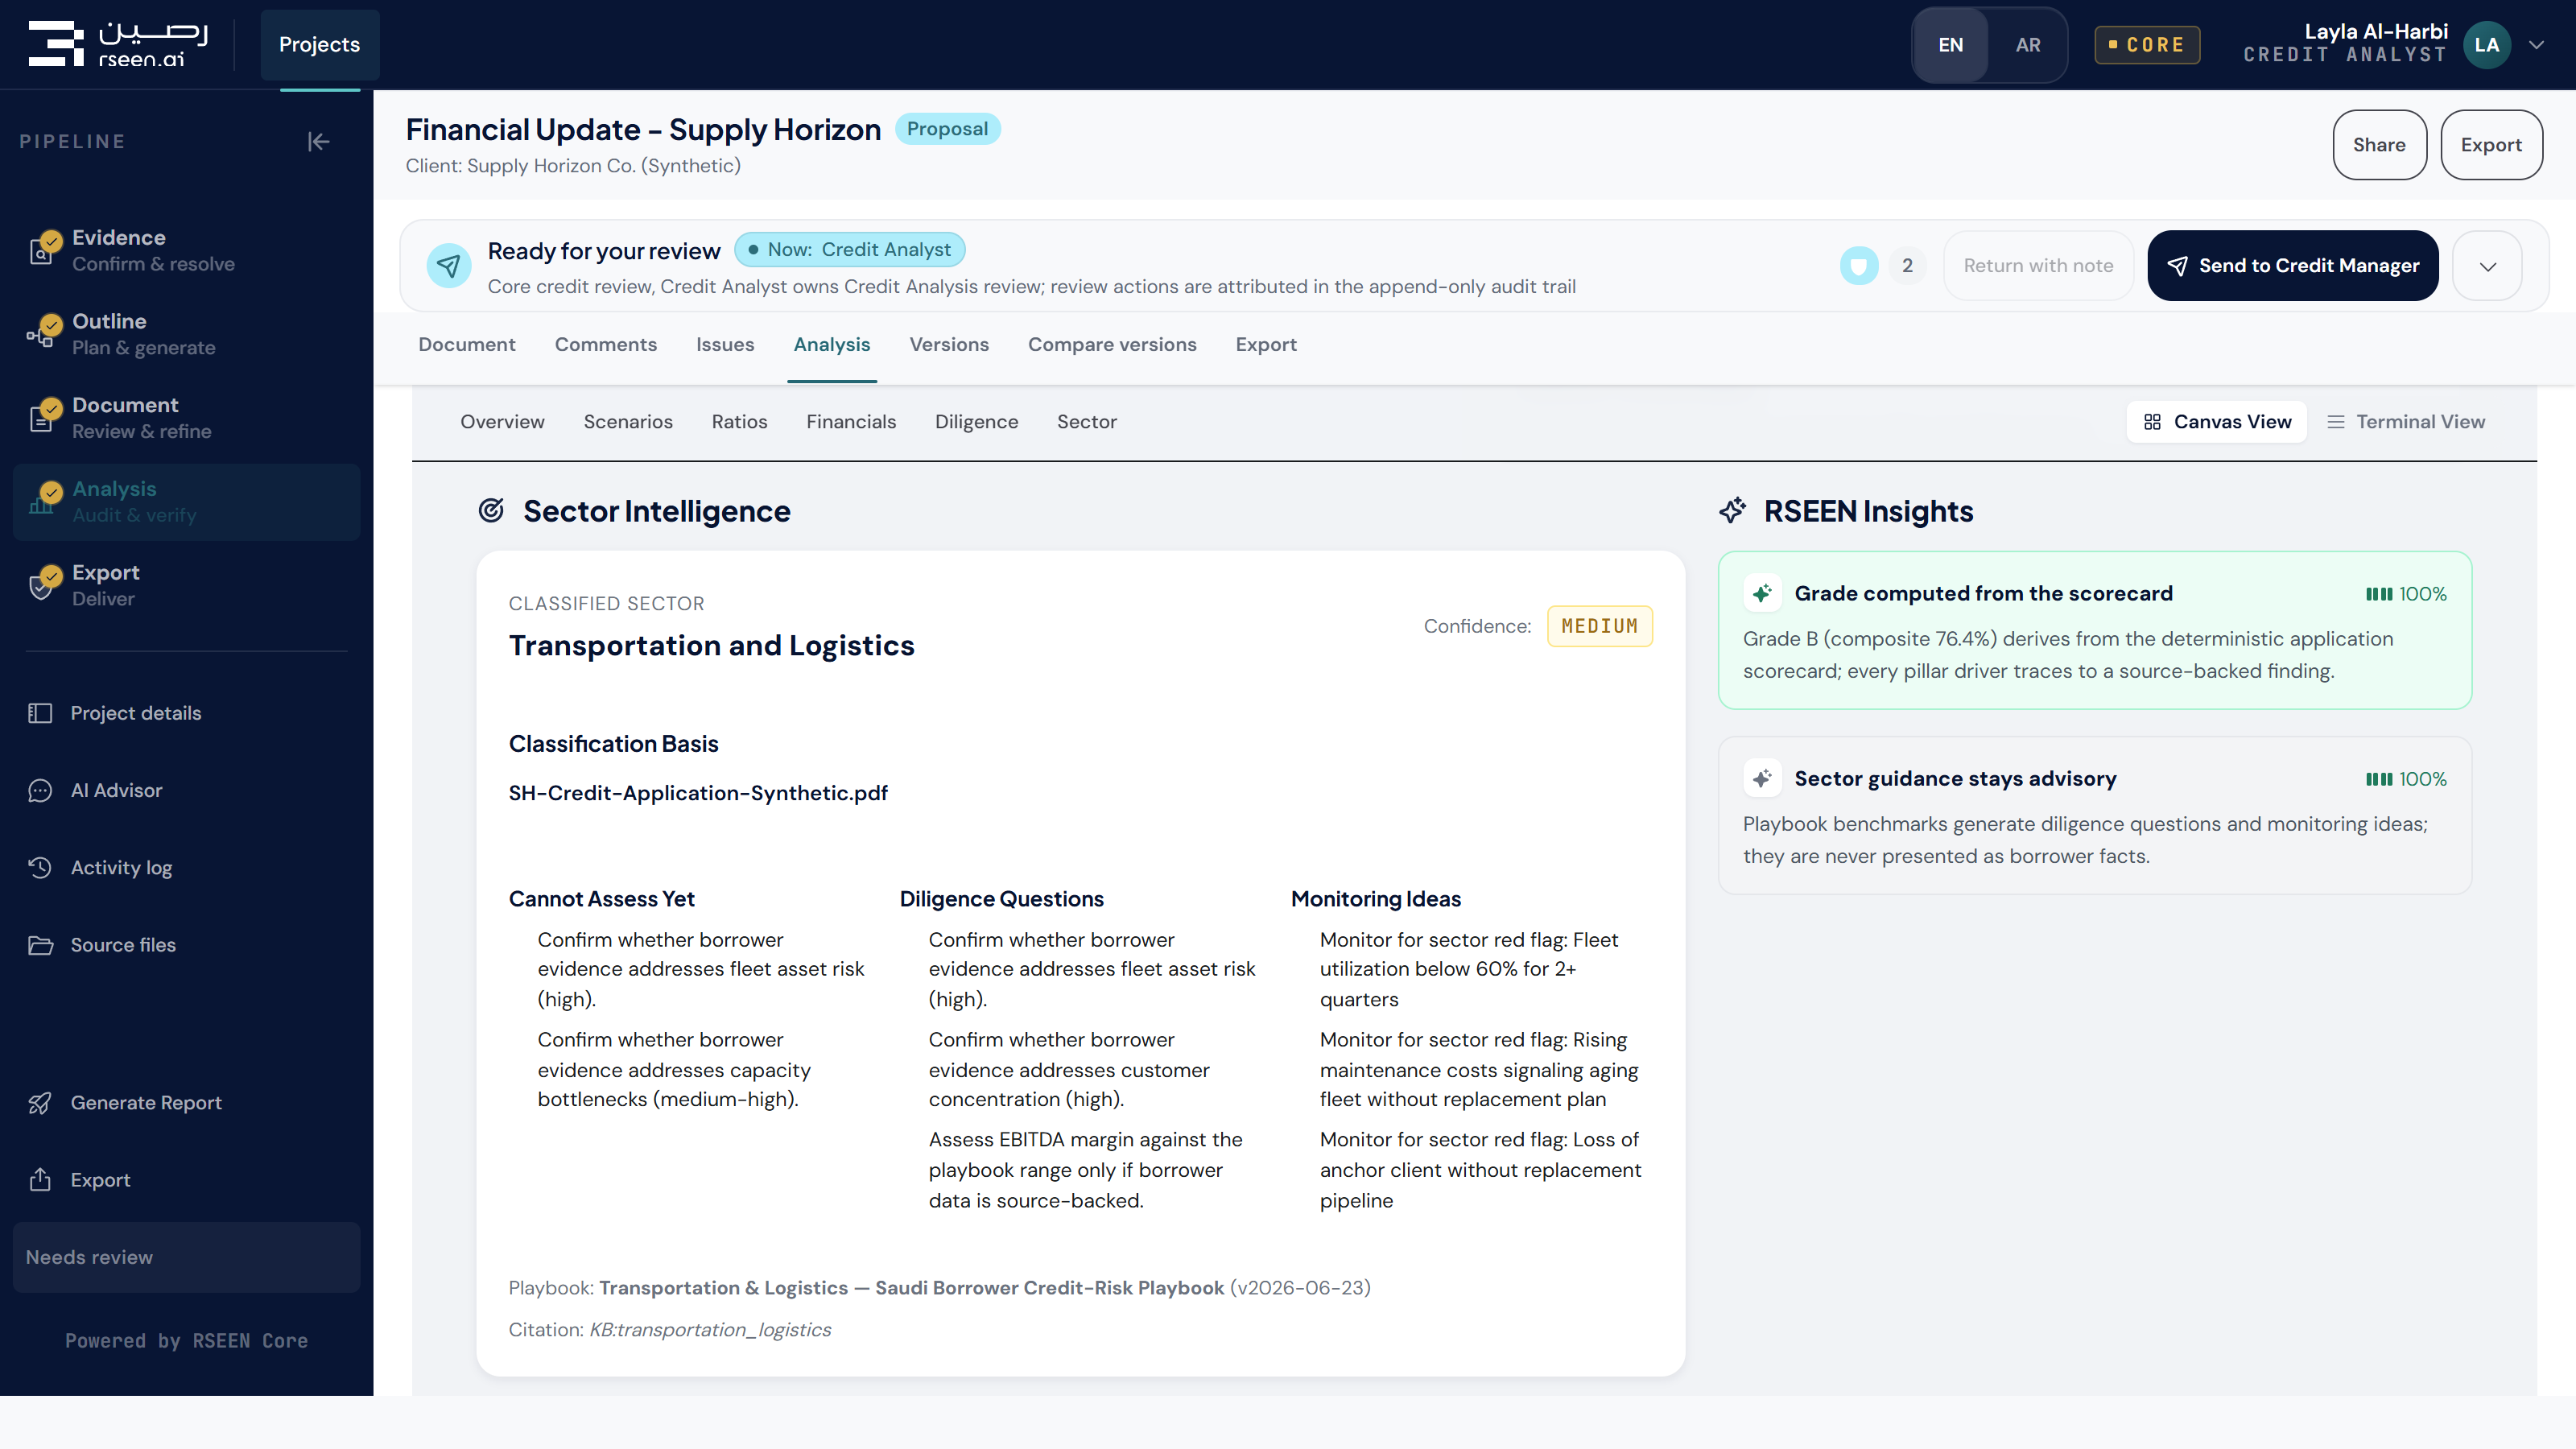Click the Transportation & Logistics playbook name
2576x1449 pixels.
coord(911,1287)
